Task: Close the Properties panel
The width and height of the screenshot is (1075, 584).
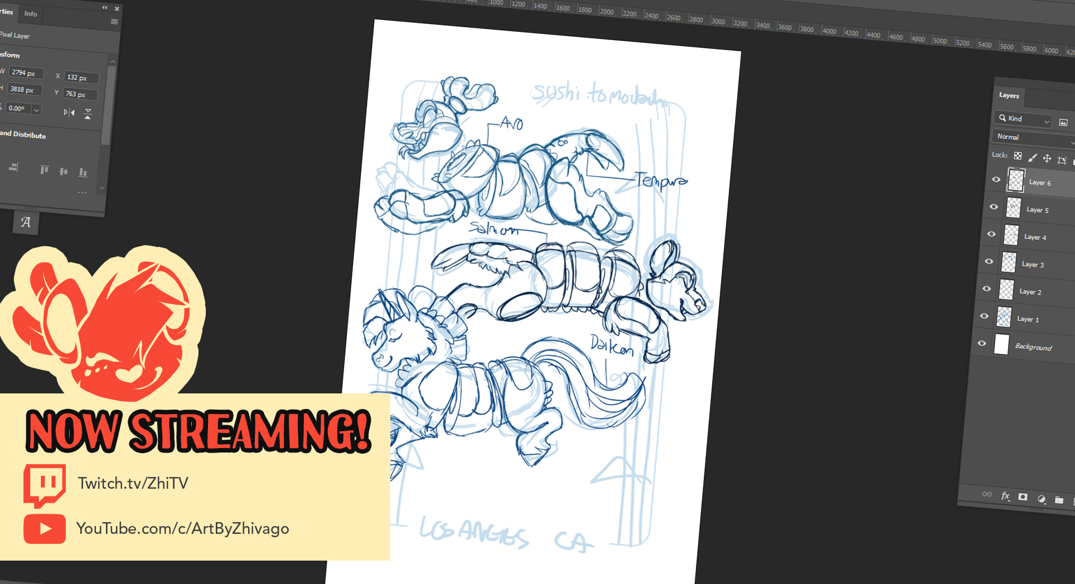Action: [117, 8]
